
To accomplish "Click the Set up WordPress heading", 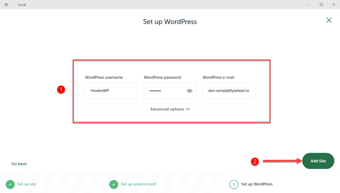I will click(170, 22).
